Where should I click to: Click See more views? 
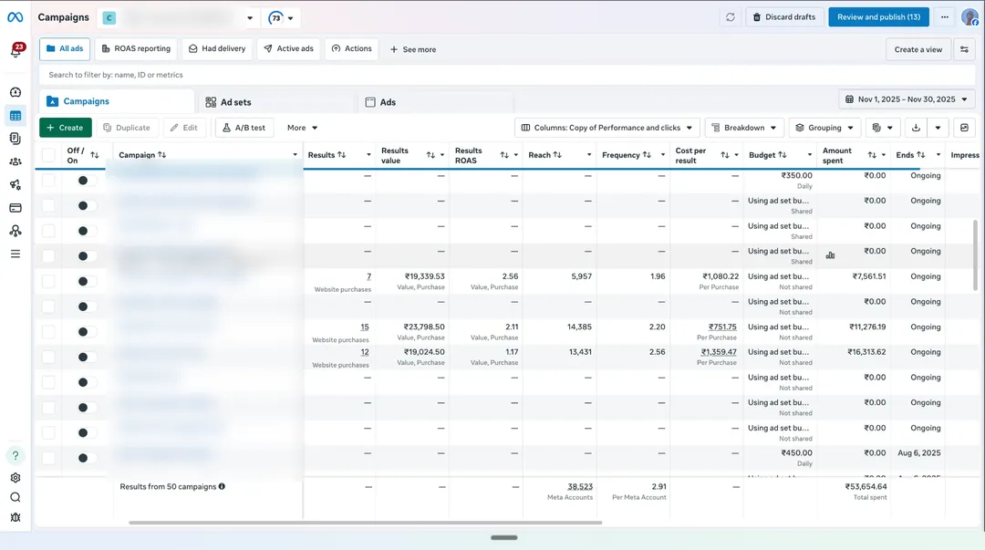(x=413, y=49)
